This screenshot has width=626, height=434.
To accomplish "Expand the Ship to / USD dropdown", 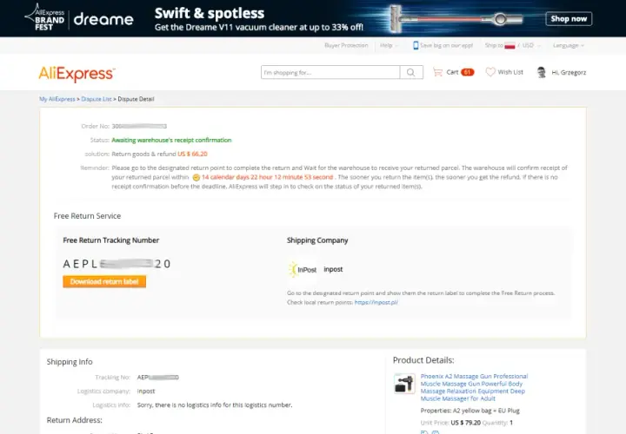I will point(513,45).
